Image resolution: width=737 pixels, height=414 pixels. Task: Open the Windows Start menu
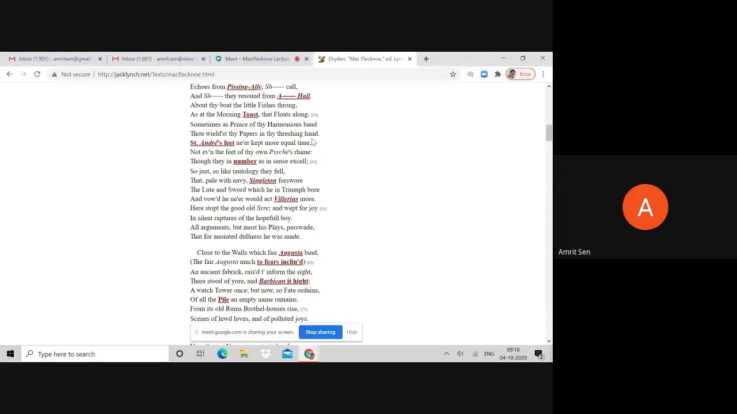click(x=10, y=354)
